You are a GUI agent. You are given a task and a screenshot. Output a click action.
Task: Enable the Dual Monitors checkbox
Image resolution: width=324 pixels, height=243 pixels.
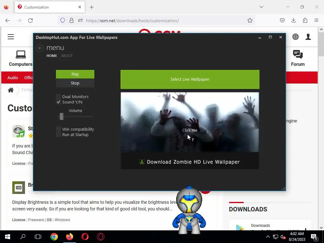[59, 97]
